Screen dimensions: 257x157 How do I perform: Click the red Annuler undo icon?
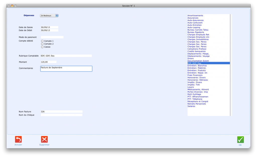(18, 139)
